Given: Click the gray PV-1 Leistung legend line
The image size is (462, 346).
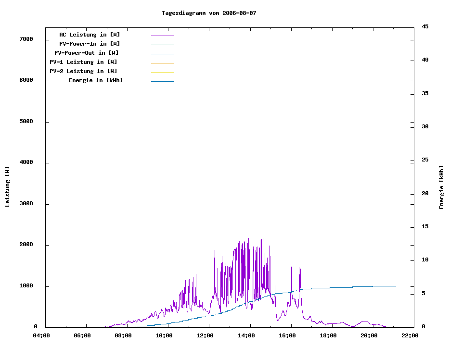Looking at the screenshot, I should (x=162, y=63).
